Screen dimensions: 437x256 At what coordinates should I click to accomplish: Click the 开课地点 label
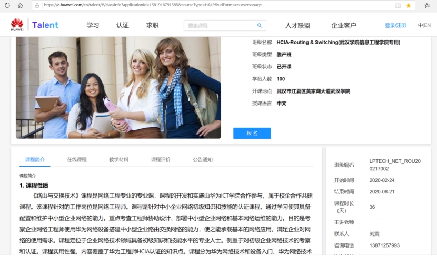tap(262, 91)
